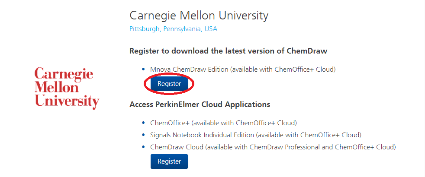
Task: Click 'available with ChemOffice+ Cloud' note after Mnova
Action: click(x=283, y=70)
